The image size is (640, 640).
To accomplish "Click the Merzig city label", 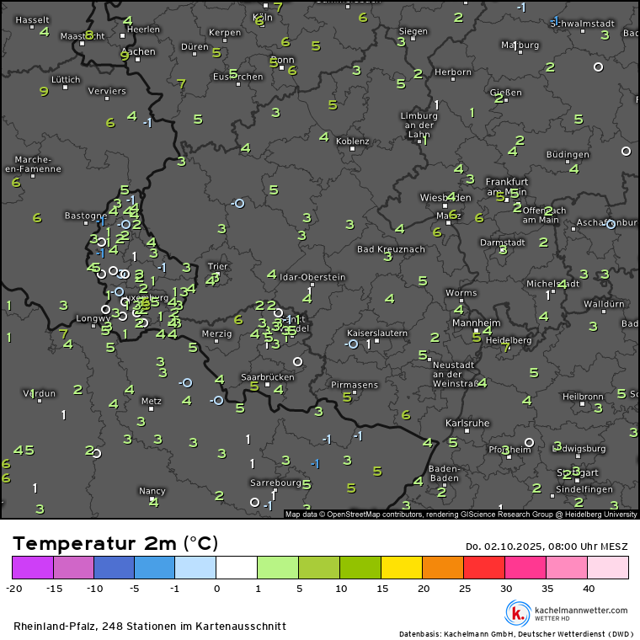I will coord(216,333).
